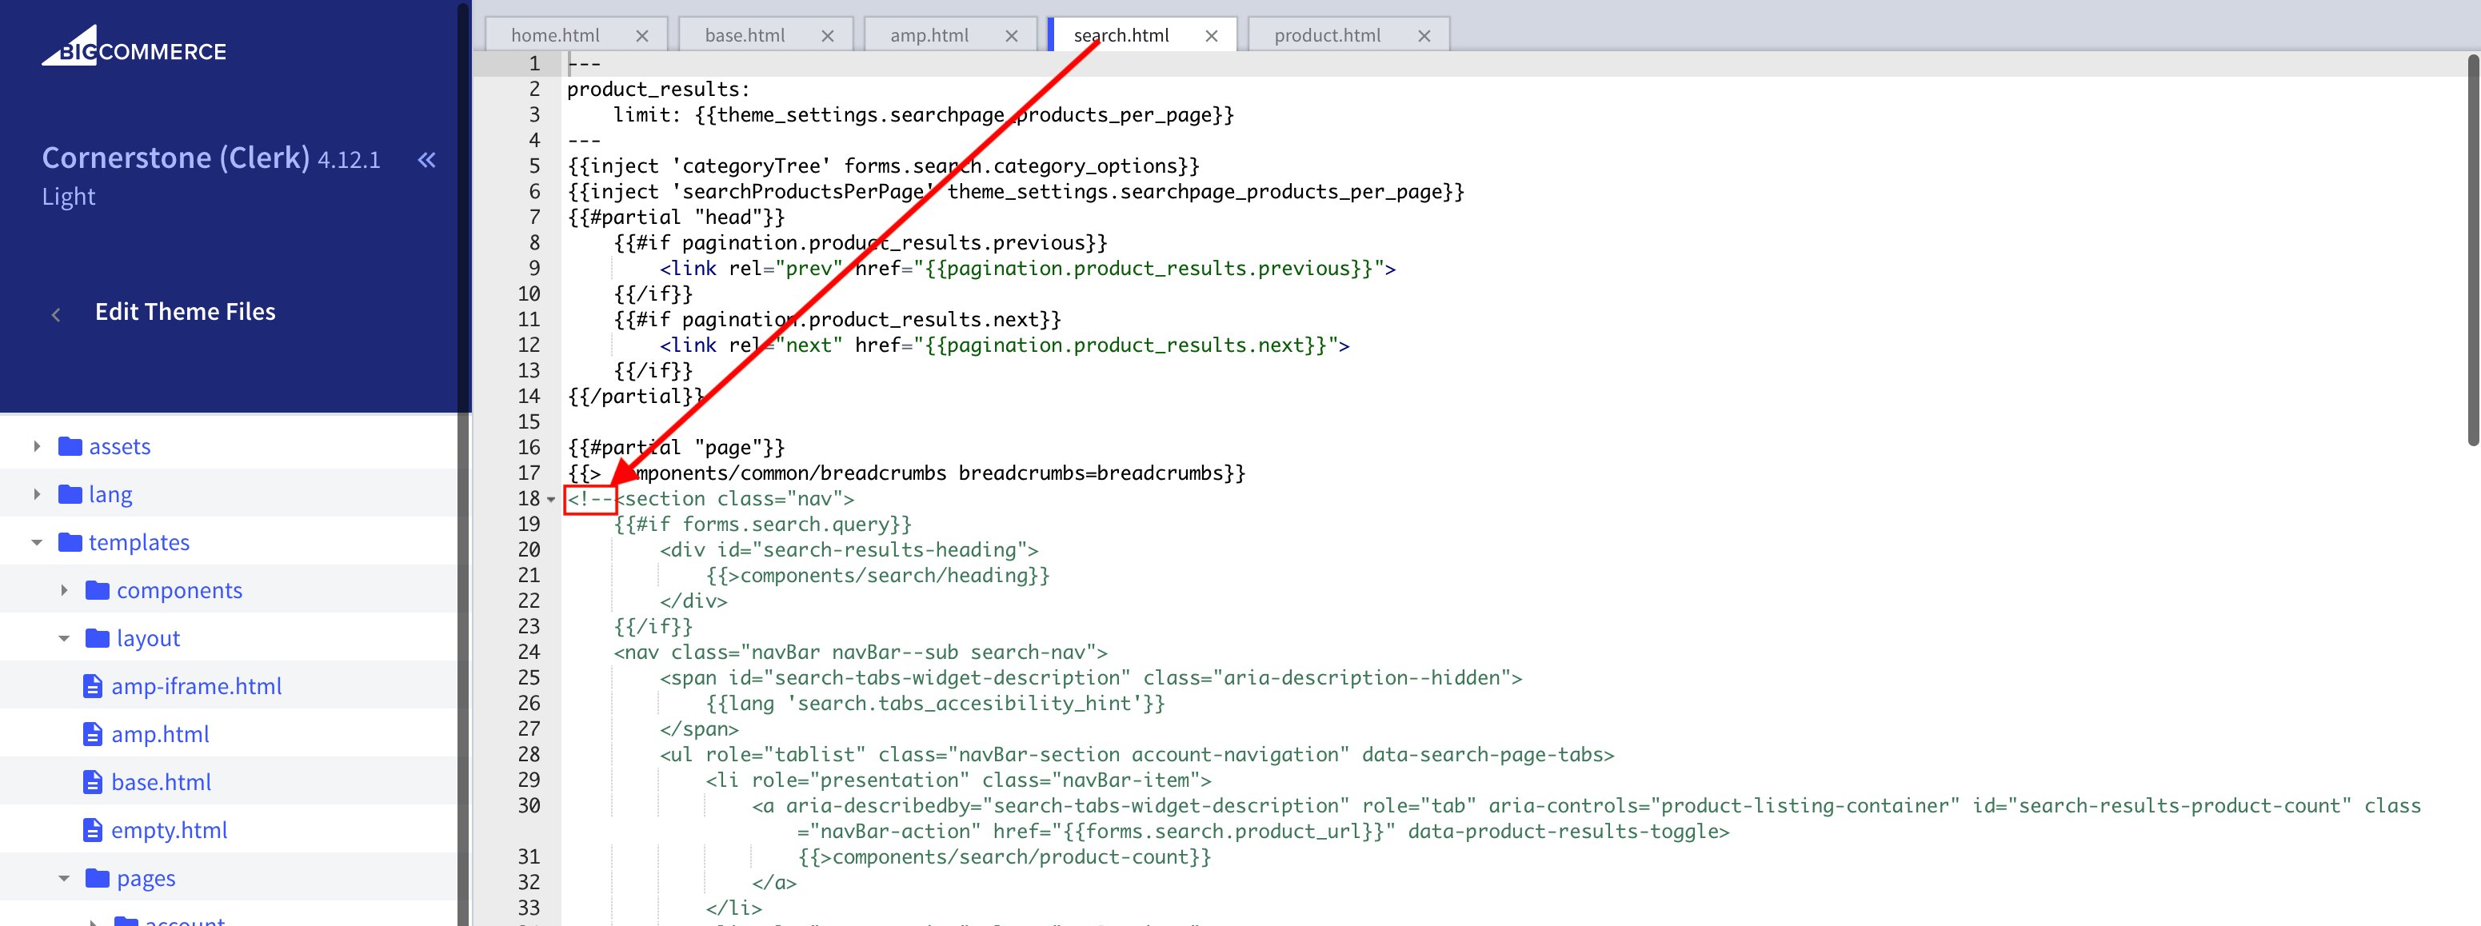The width and height of the screenshot is (2481, 926).
Task: Click the amp-iframe.html file icon
Action: point(93,686)
